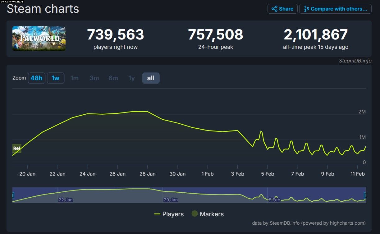The width and height of the screenshot is (380, 234).
Task: Choose the 6m zoom option
Action: click(x=113, y=78)
